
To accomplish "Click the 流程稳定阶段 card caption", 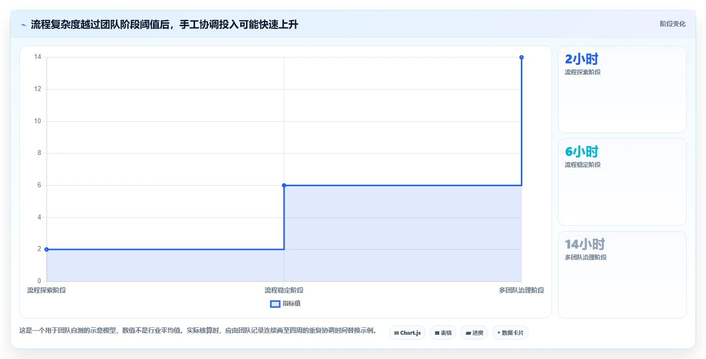I will 583,165.
